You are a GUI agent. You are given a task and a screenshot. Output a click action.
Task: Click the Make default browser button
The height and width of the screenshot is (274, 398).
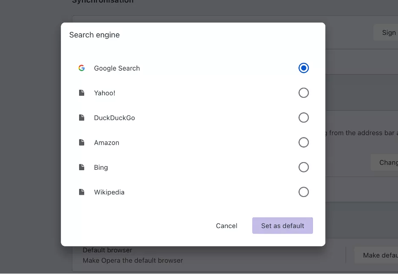pos(377,255)
